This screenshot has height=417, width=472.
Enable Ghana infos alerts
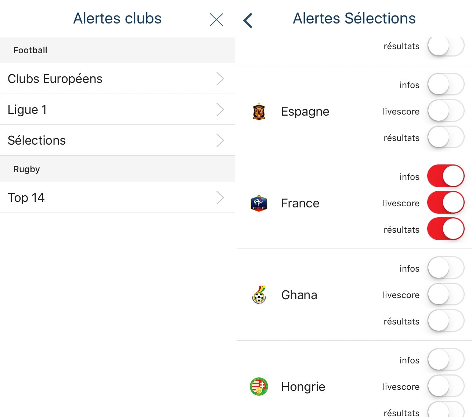[446, 268]
